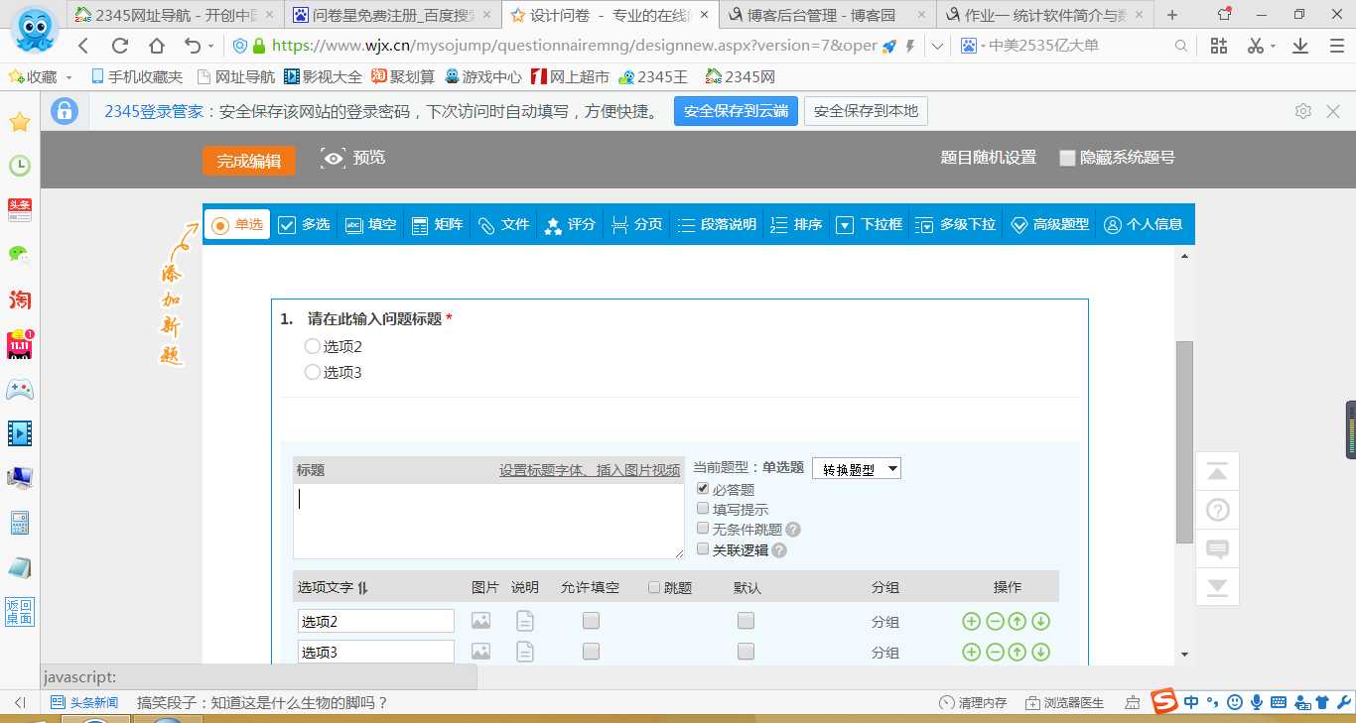Toggle 隐藏系统题号 checkbox

tap(1068, 158)
